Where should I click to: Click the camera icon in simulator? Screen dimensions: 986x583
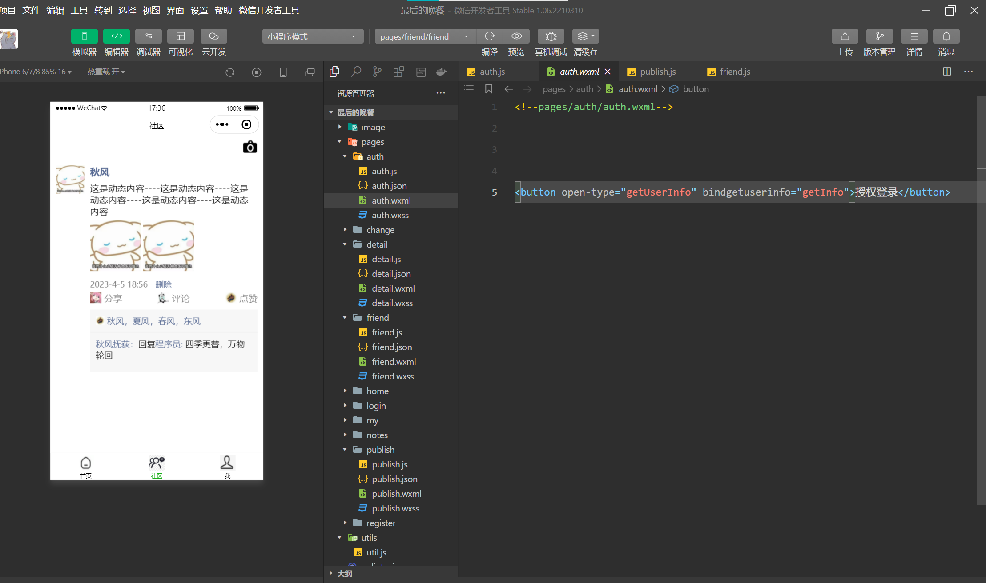250,147
